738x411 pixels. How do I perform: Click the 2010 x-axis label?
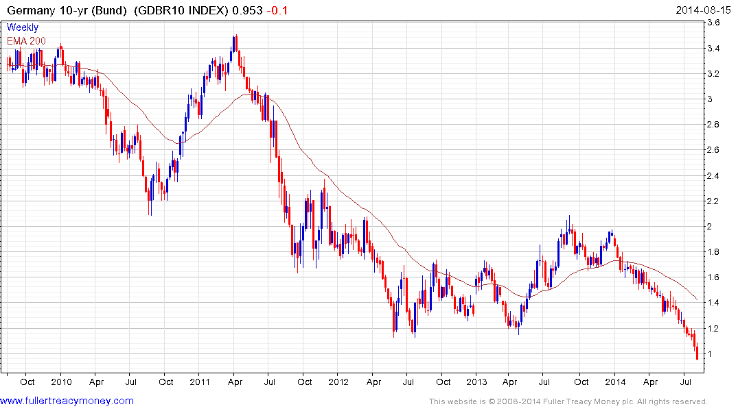(x=61, y=382)
